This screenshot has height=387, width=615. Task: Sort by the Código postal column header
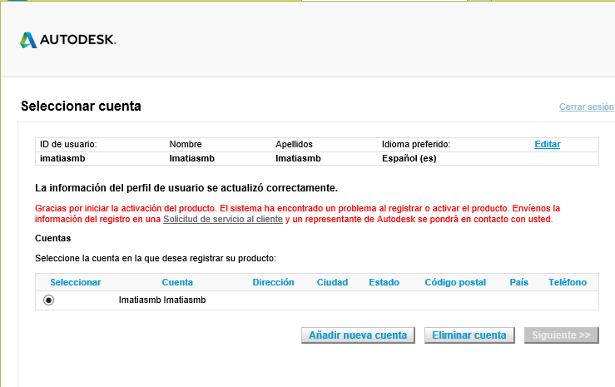point(455,282)
